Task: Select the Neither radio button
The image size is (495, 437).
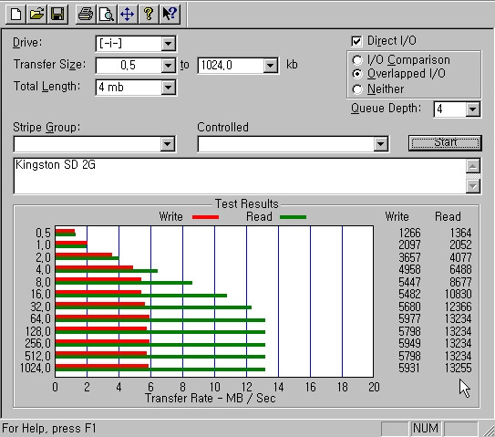Action: point(357,89)
